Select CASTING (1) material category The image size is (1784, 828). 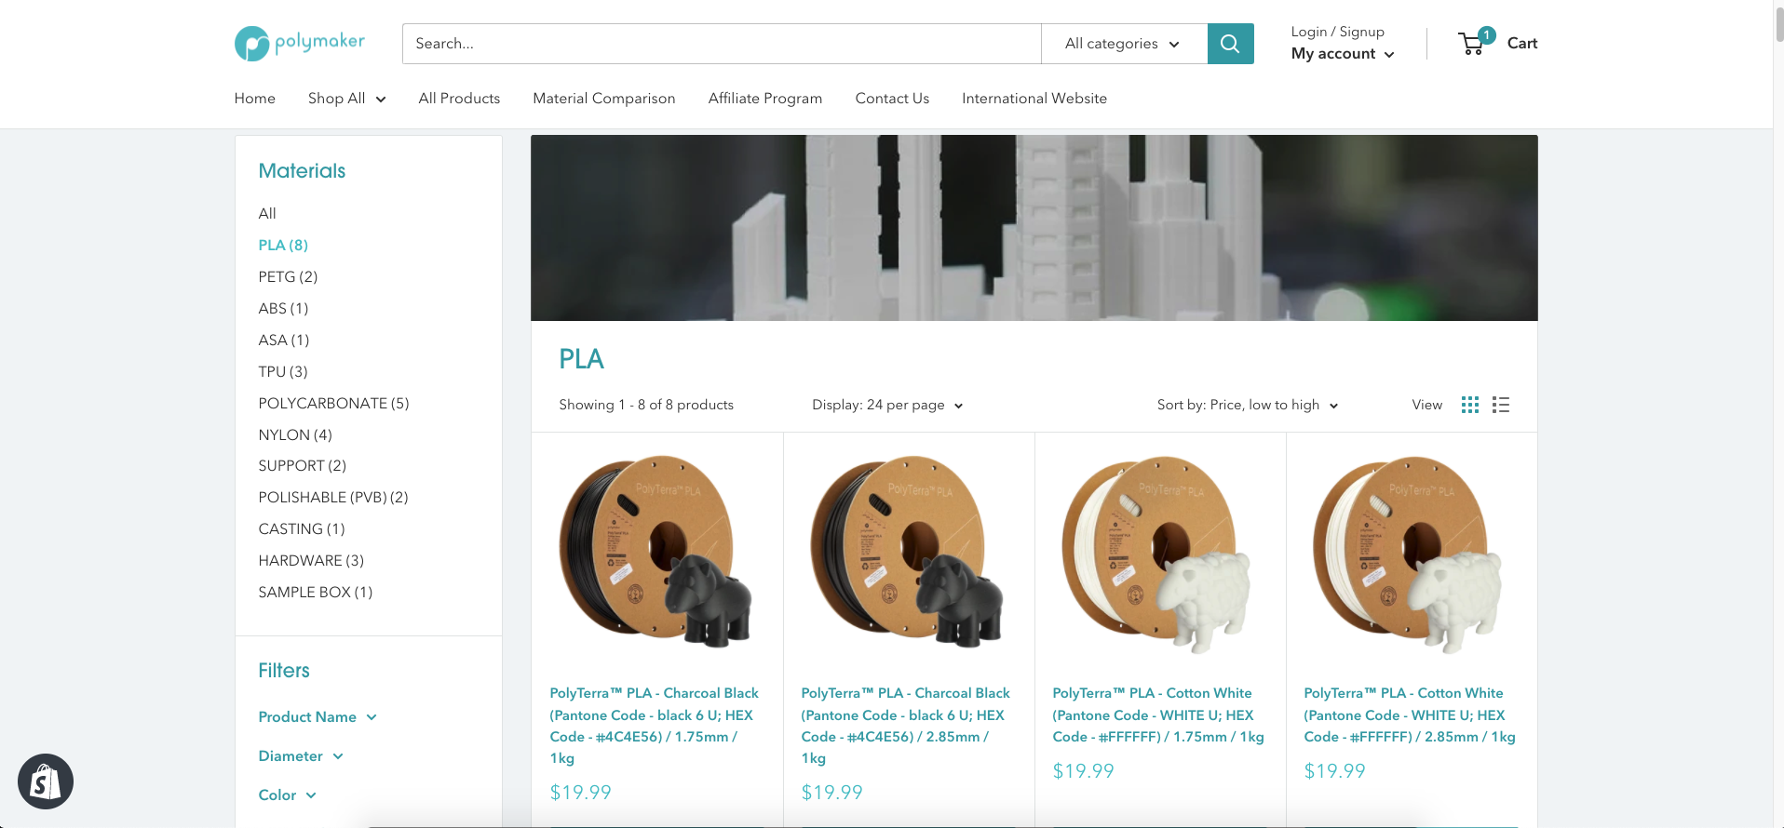click(302, 529)
